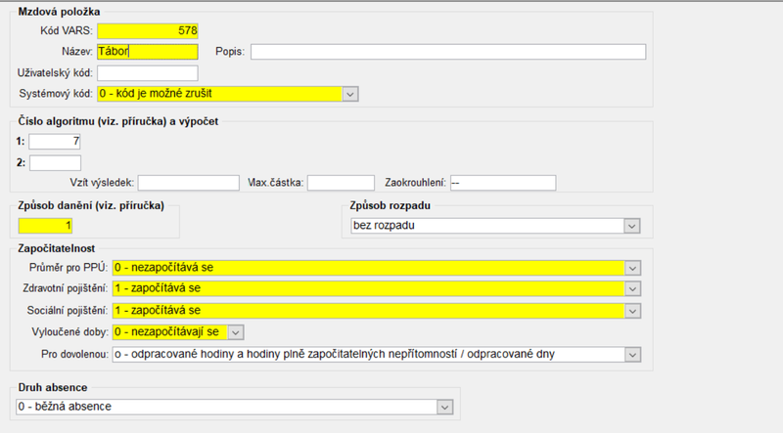Open the Sociální pojištění combo box

tap(376, 311)
